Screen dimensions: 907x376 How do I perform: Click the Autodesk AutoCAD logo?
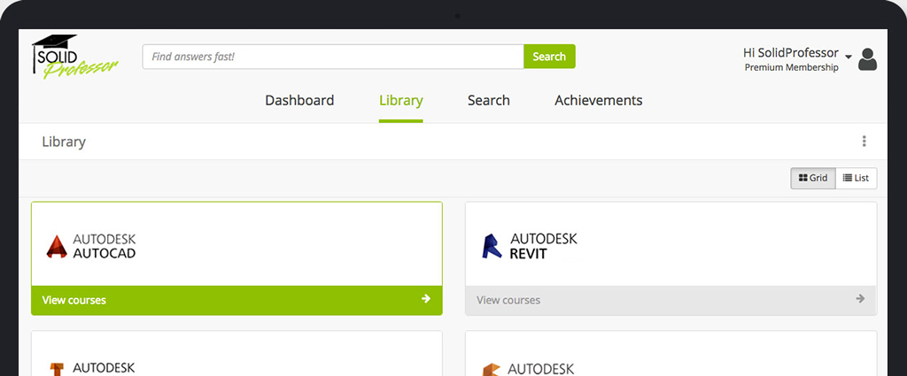click(91, 246)
